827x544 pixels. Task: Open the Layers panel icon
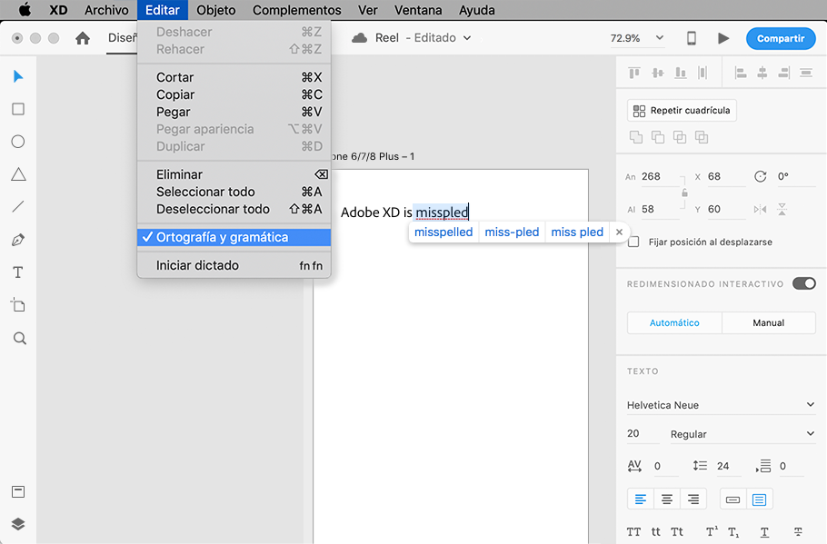pos(18,524)
